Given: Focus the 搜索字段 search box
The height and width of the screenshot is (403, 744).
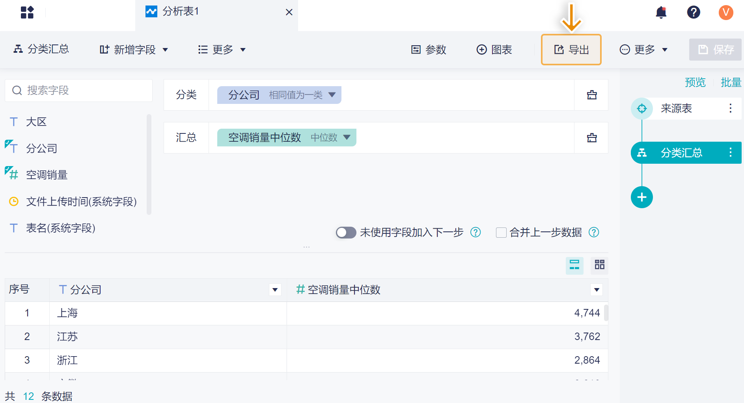Looking at the screenshot, I should 79,91.
